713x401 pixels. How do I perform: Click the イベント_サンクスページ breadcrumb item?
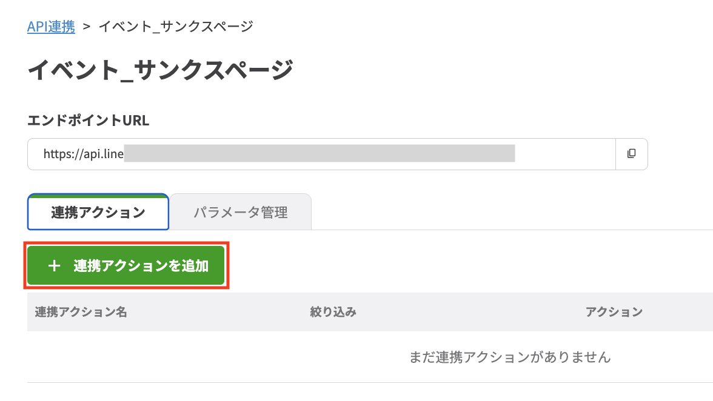[174, 26]
